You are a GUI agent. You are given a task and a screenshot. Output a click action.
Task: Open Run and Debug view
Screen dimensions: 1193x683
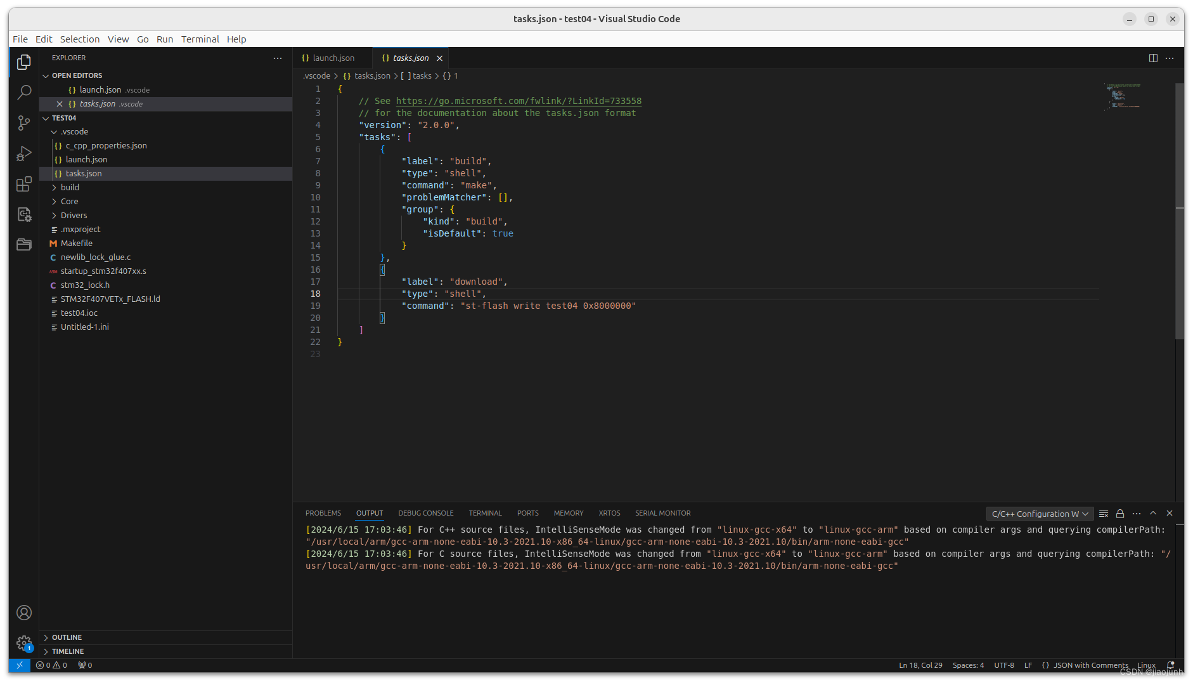click(x=24, y=153)
